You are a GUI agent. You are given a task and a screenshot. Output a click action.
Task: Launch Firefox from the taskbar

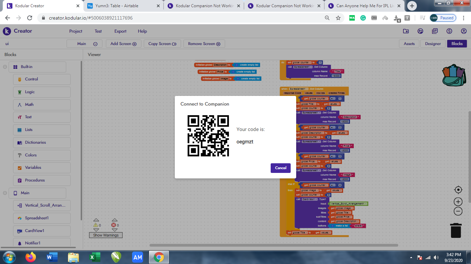click(30, 257)
